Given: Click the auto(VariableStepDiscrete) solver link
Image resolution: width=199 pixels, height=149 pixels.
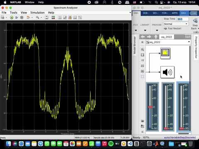Looking at the screenshot, I should tap(180, 137).
